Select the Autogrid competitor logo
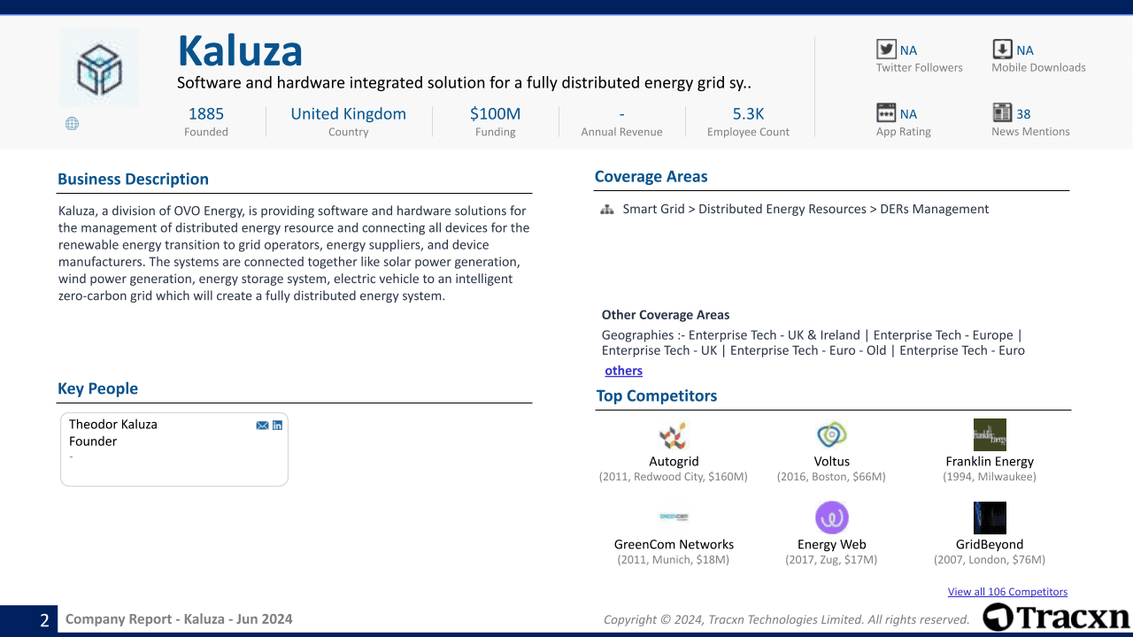The height and width of the screenshot is (637, 1133). [674, 434]
